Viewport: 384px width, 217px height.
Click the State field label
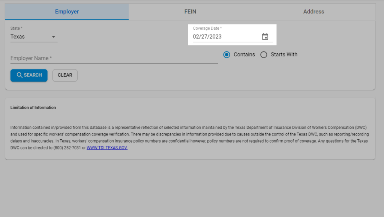click(x=16, y=28)
